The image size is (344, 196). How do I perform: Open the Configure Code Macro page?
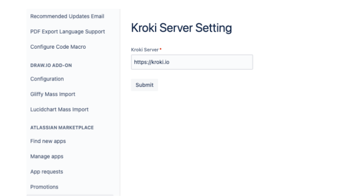(x=58, y=47)
